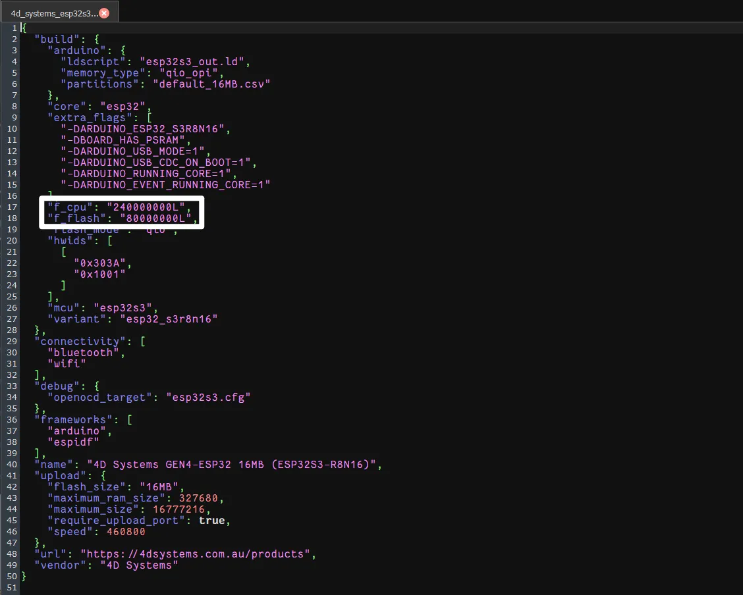Click the "f_cpu" key
The width and height of the screenshot is (743, 595).
[x=70, y=207]
